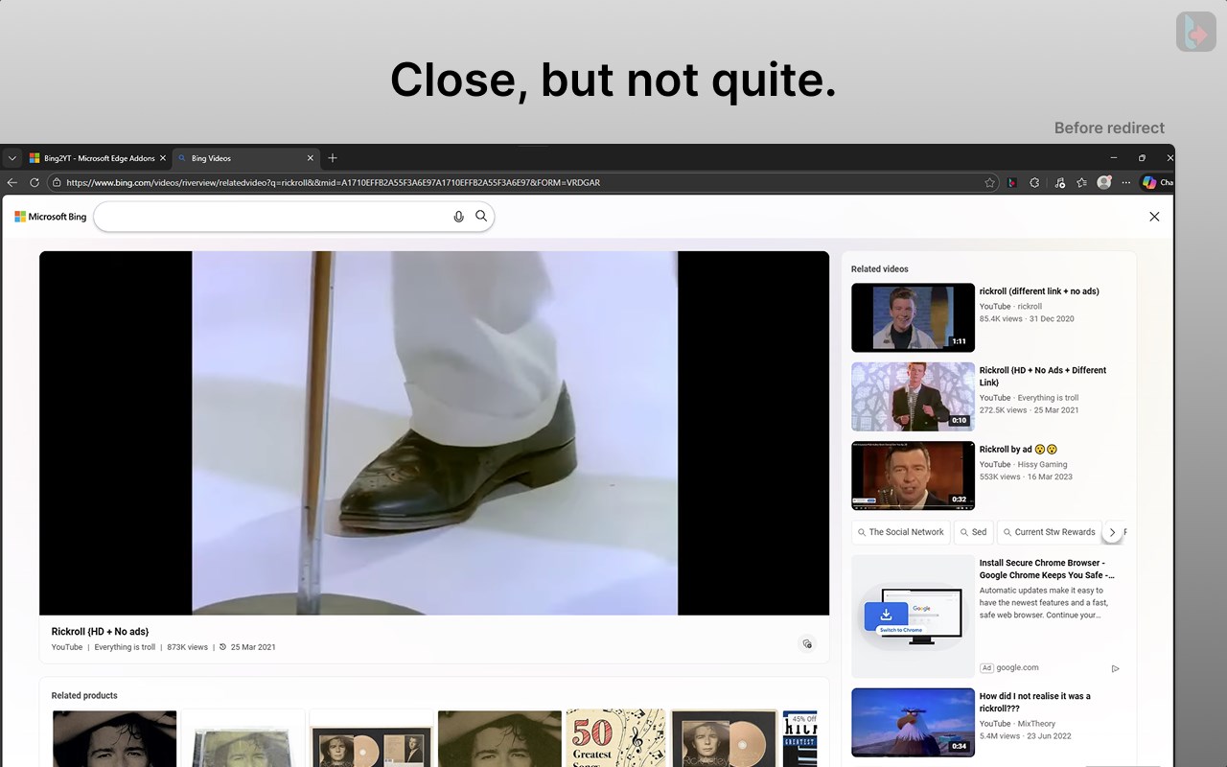Open 'rickroll (different link + no ads)' title
Image resolution: width=1227 pixels, height=767 pixels.
pos(1039,291)
